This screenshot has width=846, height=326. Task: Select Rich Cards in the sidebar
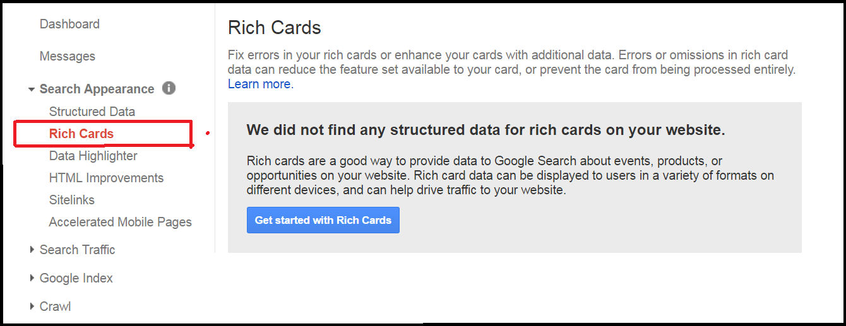81,134
